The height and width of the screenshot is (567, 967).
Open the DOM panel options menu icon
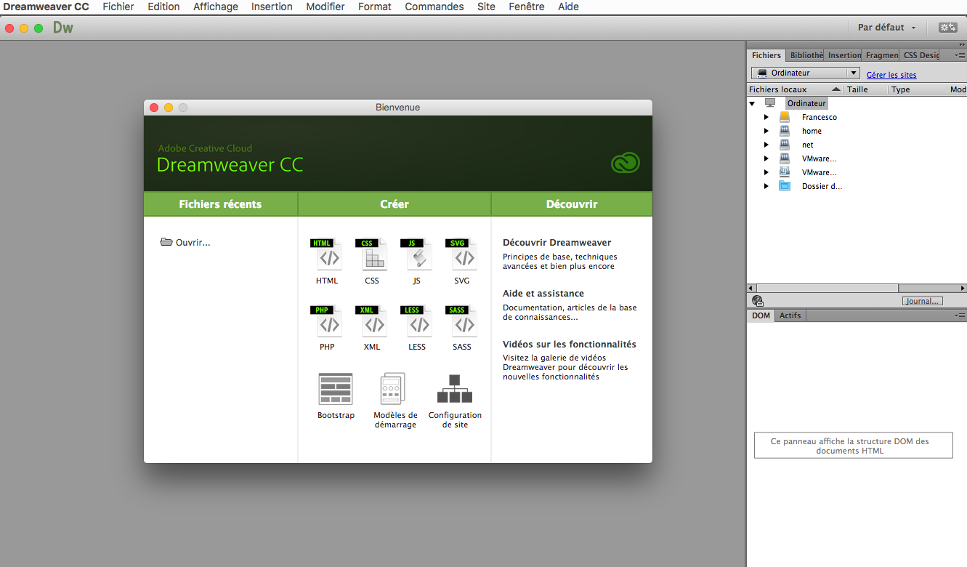click(960, 315)
